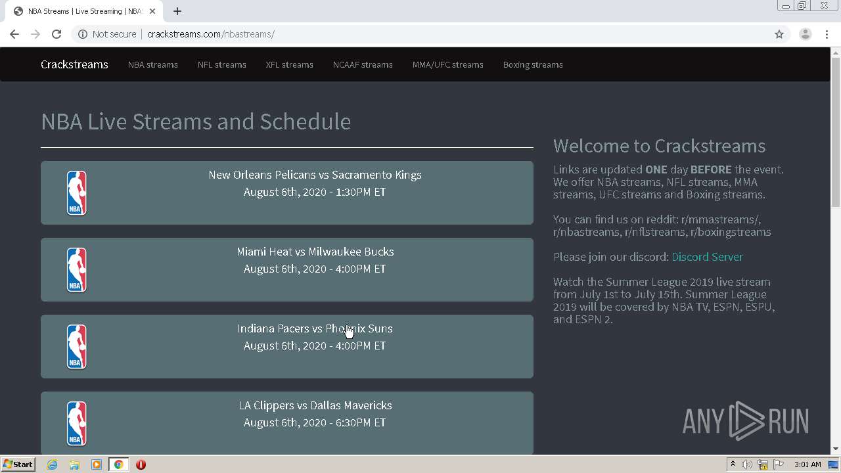This screenshot has width=841, height=473.
Task: Click NBA Live Streams and Schedule heading
Action: coord(196,122)
